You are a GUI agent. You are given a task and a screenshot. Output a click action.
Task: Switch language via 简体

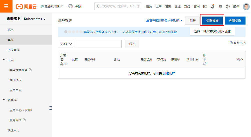(236, 7)
